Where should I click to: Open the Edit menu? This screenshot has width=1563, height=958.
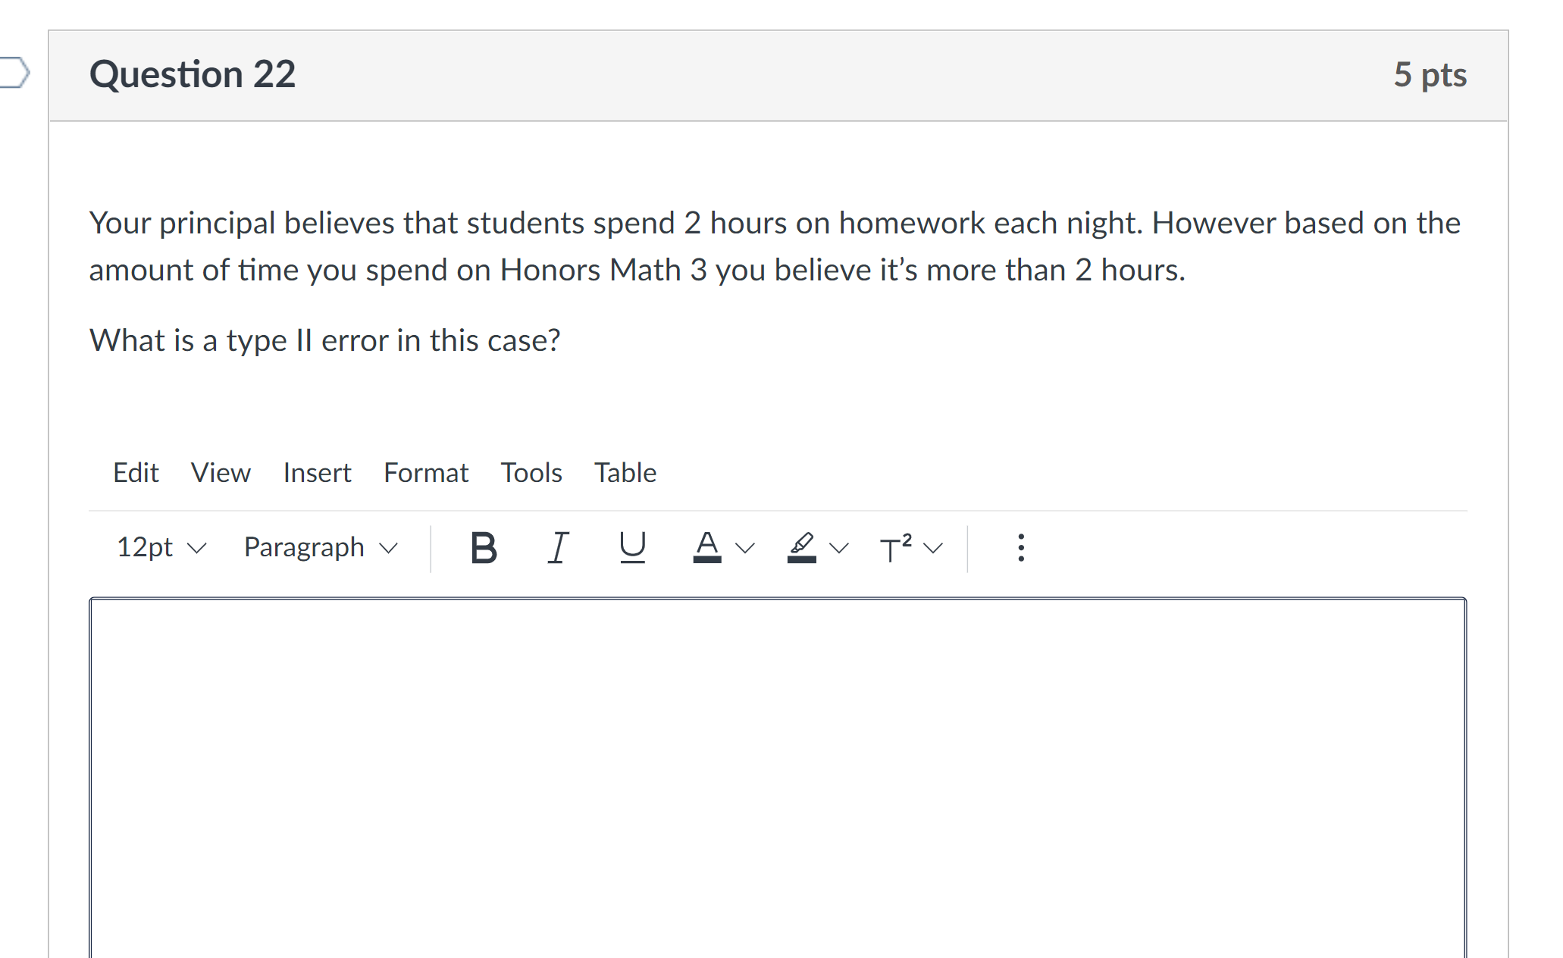point(136,472)
